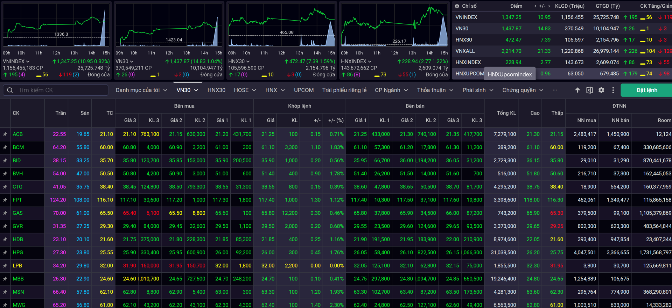Screen dimensions: 672x308
Task: Show more tabs via ellipsis
Action: (555, 90)
